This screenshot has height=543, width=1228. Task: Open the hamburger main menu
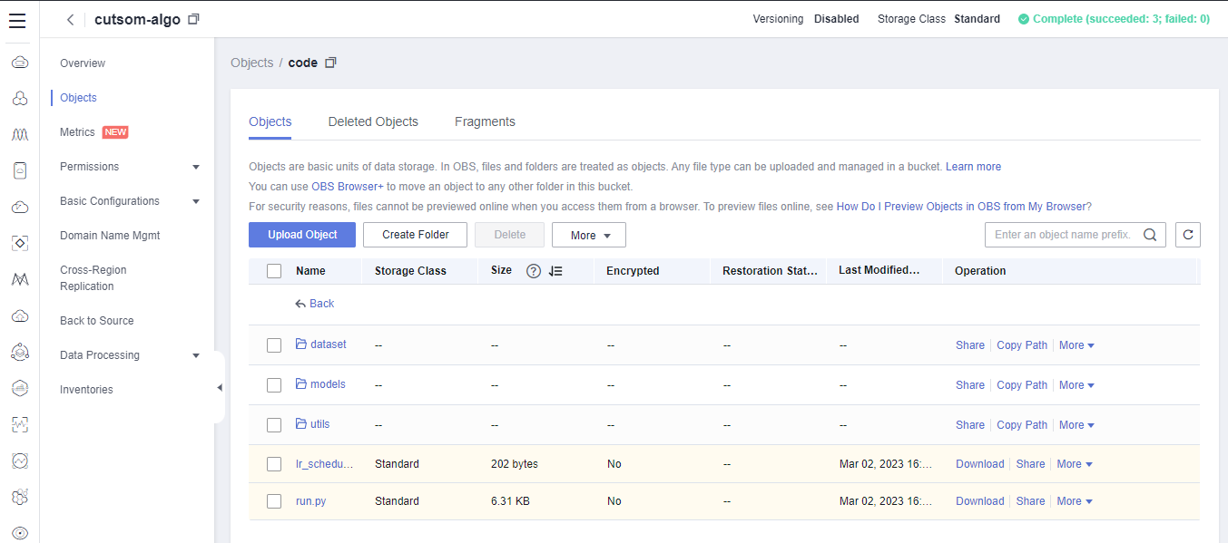pos(17,20)
